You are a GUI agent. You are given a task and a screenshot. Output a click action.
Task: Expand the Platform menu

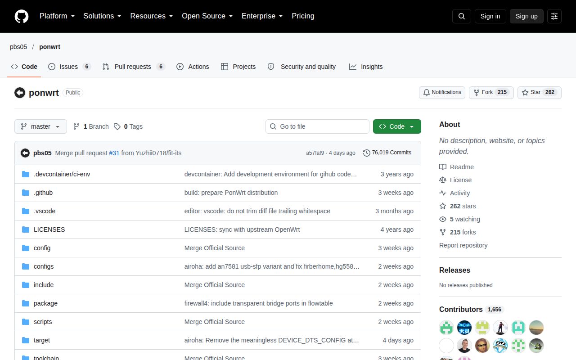pyautogui.click(x=57, y=16)
